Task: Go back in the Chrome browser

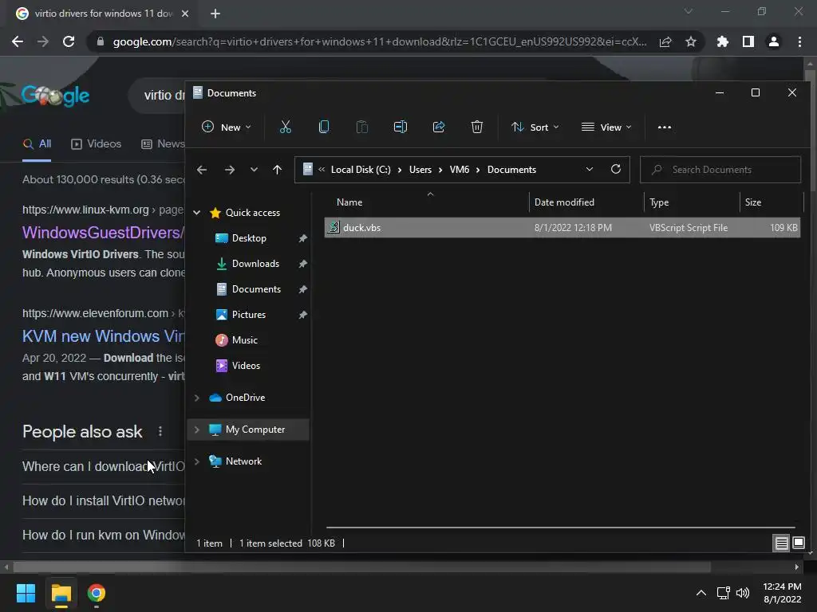Action: [x=18, y=41]
